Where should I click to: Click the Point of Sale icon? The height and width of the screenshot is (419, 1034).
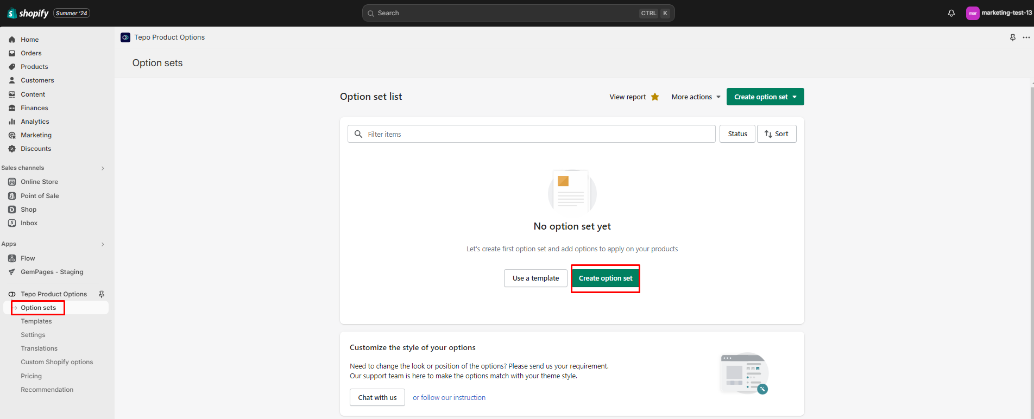(12, 196)
